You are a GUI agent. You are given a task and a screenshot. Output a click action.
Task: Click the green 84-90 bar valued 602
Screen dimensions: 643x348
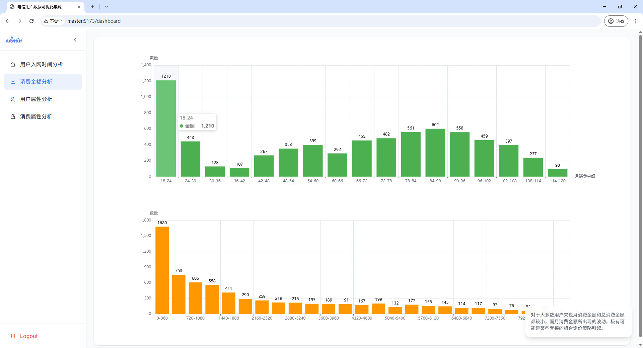point(435,153)
